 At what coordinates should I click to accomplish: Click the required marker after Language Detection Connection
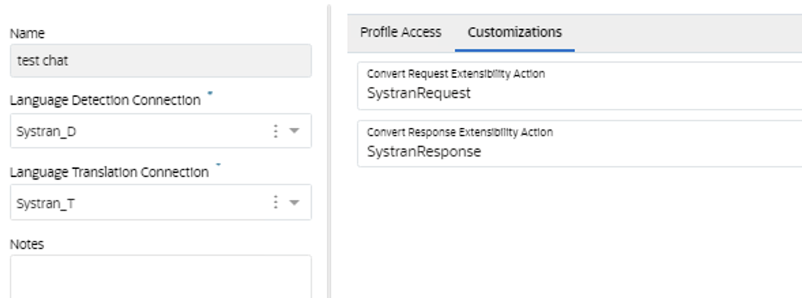[x=210, y=93]
